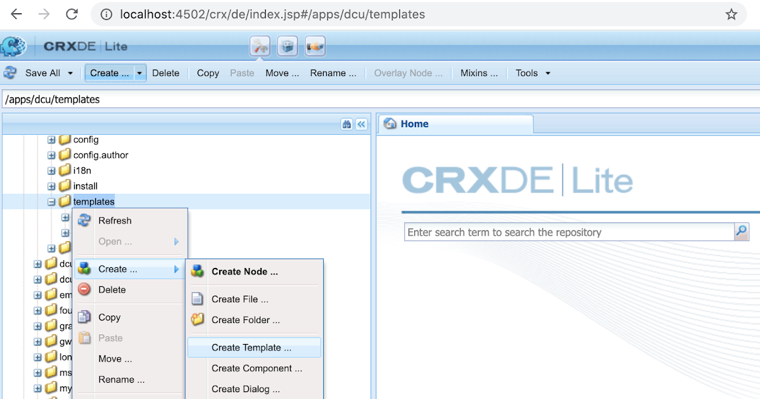Screen dimensions: 760x399
Task: Select the i18n tree node label
Action: coord(82,170)
